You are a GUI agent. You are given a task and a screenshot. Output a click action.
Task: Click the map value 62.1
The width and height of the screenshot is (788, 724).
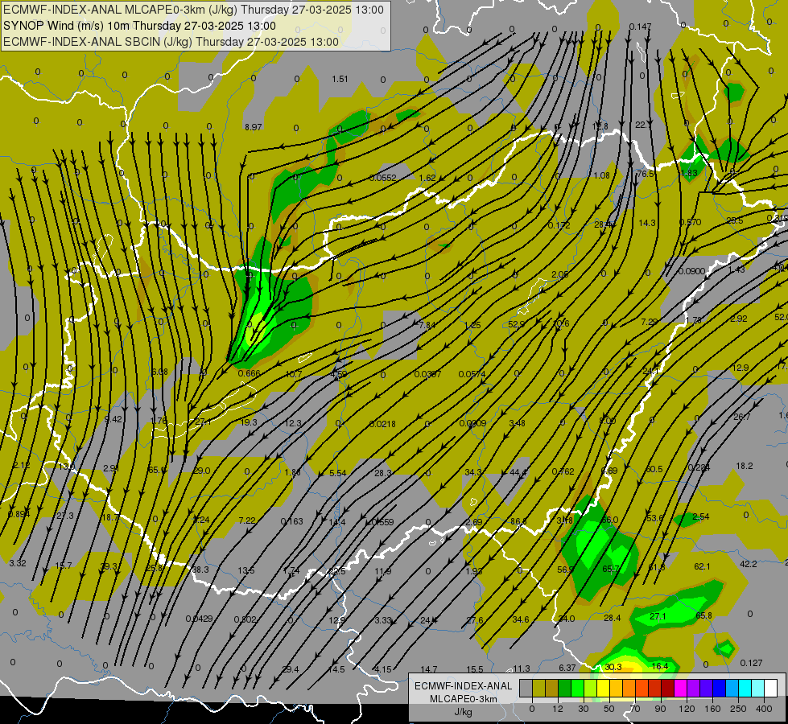(x=702, y=566)
